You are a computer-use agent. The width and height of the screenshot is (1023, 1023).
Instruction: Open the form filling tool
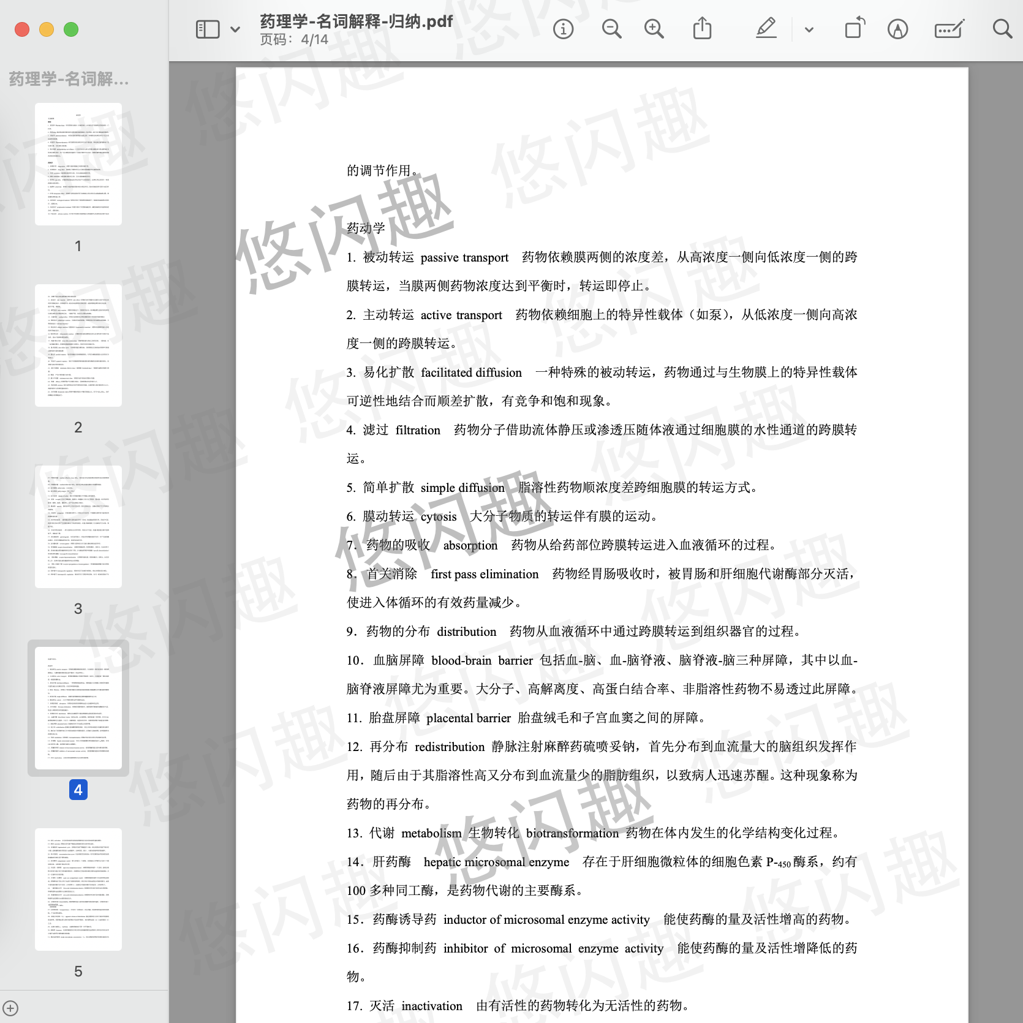(949, 29)
